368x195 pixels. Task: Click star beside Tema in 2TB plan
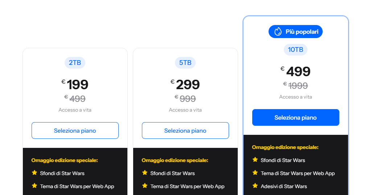coord(34,186)
